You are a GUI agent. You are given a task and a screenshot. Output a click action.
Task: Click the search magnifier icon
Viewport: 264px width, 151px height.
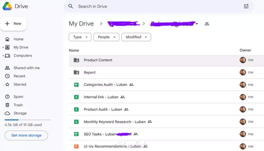70,6
